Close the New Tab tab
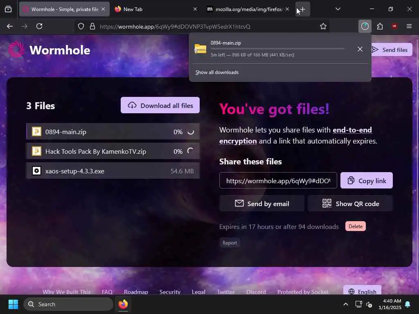The image size is (419, 314). 195,9
